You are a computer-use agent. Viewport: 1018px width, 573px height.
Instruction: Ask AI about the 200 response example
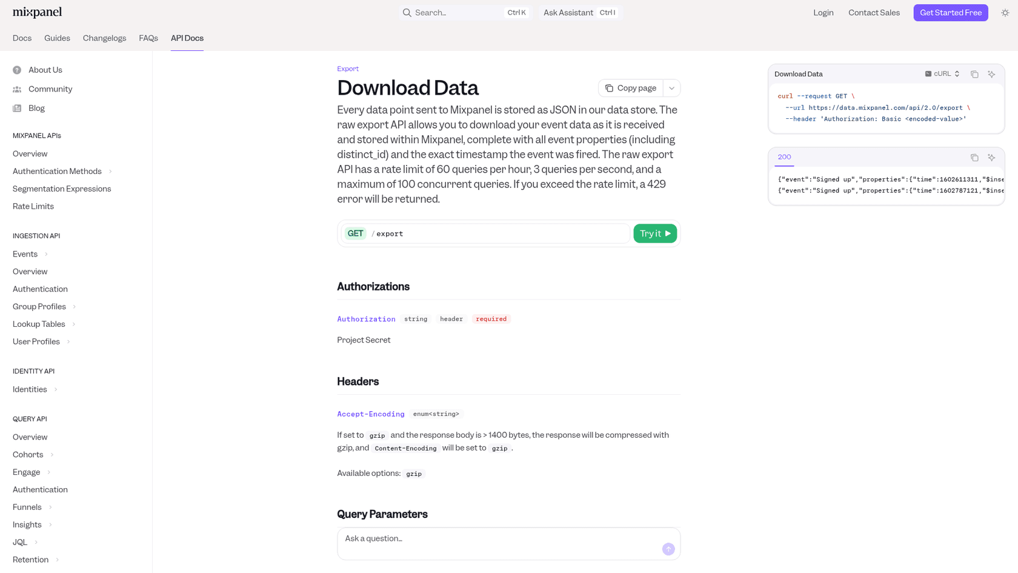click(991, 158)
